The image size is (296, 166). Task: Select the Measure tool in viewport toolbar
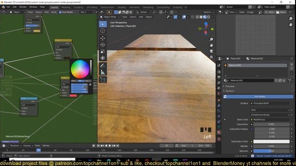(103, 72)
